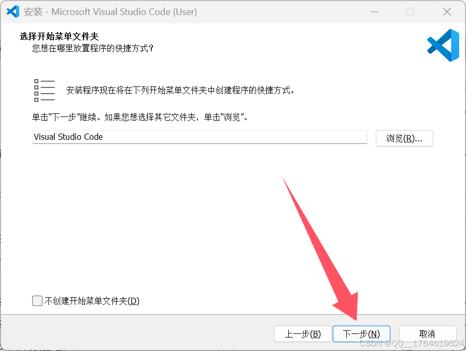Click the start menu list icon
The width and height of the screenshot is (466, 351).
[x=45, y=91]
